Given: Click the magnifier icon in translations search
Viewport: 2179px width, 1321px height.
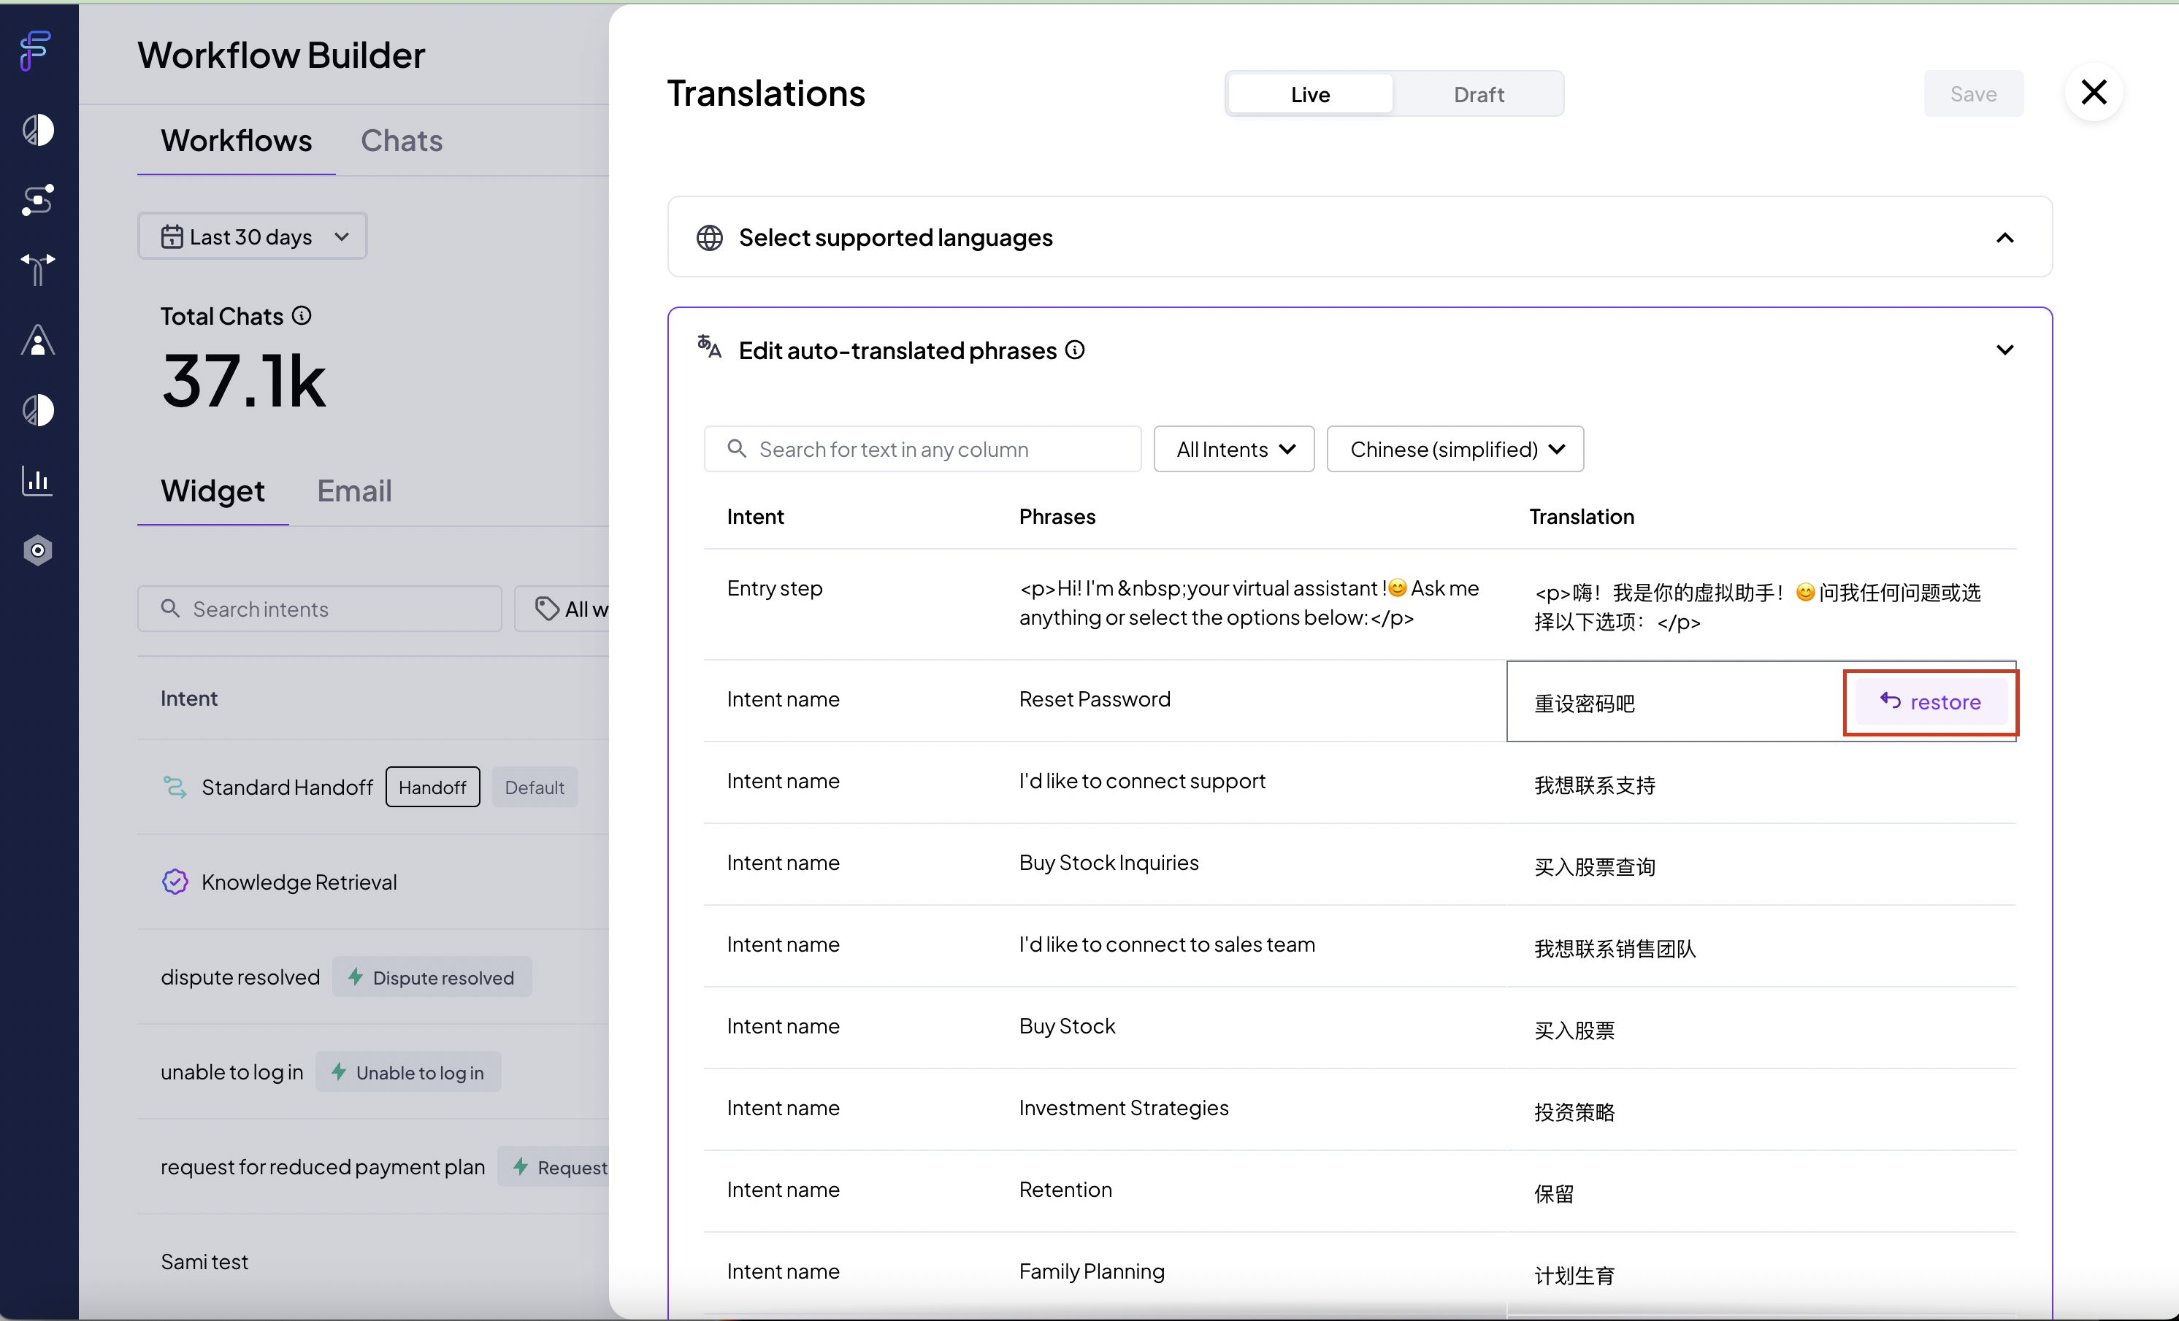Looking at the screenshot, I should pos(737,449).
